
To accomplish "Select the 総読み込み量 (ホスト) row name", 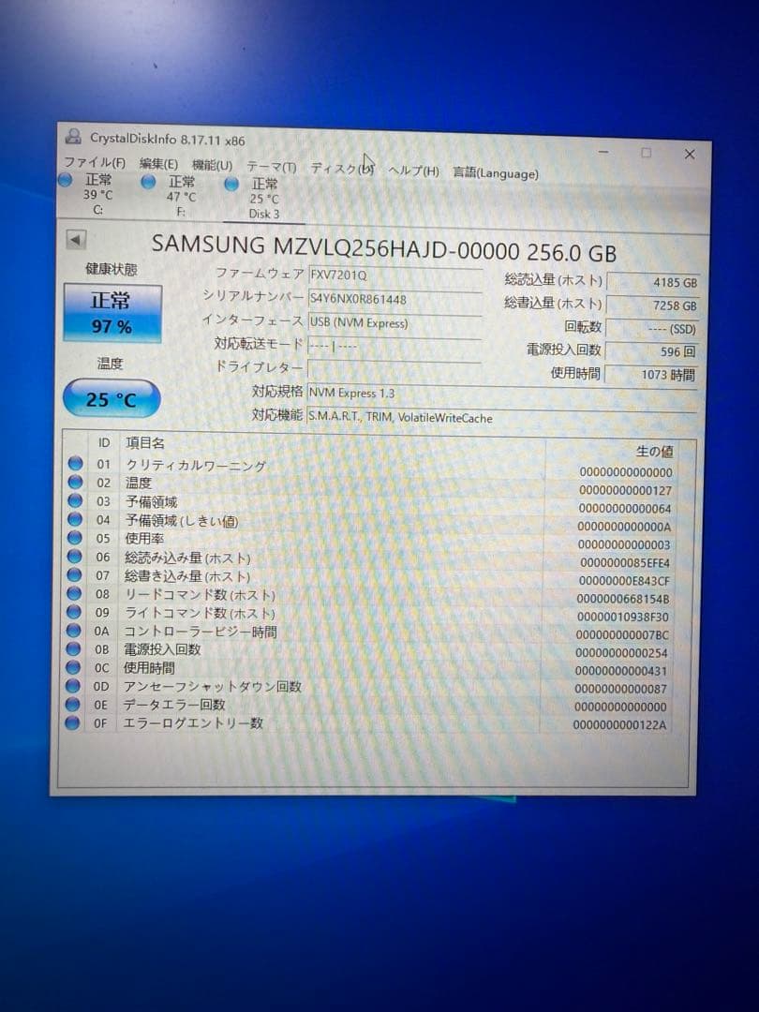I will (x=187, y=558).
